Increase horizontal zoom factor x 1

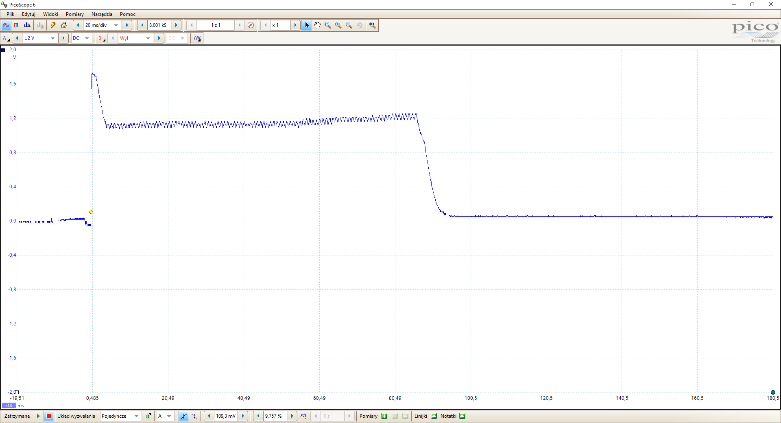[x=295, y=25]
